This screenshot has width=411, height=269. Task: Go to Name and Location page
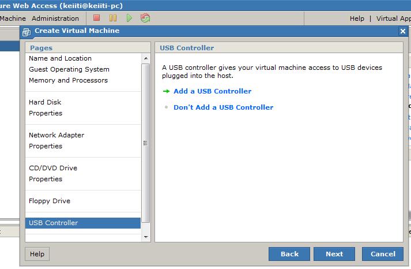click(x=60, y=58)
